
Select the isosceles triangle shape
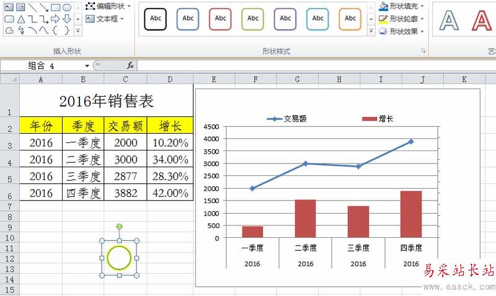click(x=21, y=19)
